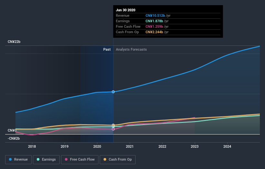
Task: Click the Cash From Op label in tooltip
Action: point(127,32)
